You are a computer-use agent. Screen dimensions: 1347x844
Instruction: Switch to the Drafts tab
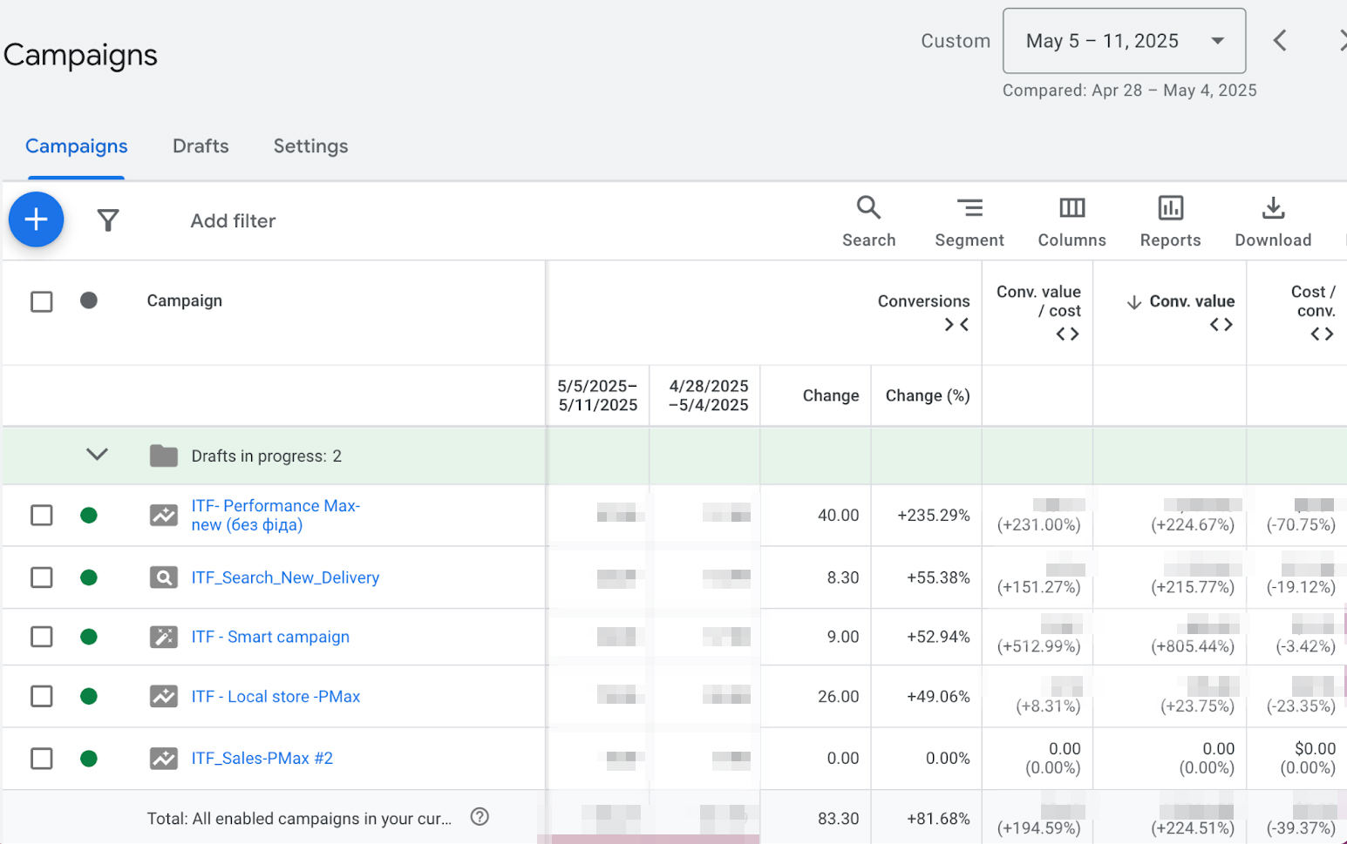click(x=201, y=146)
